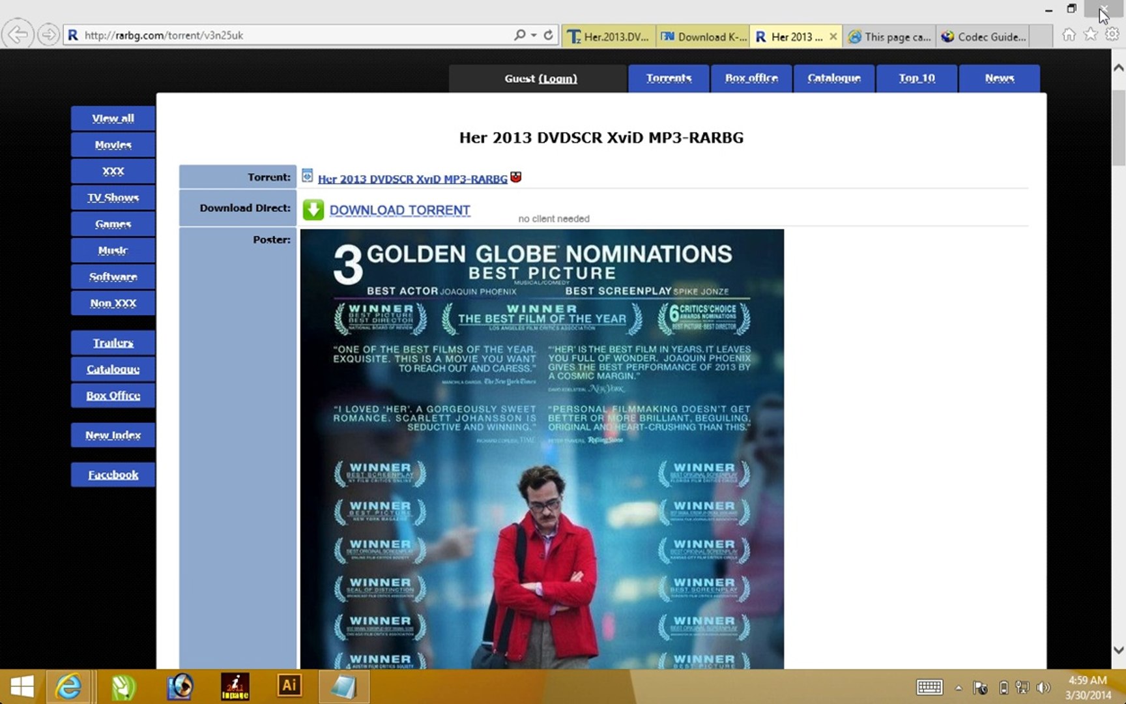Select TV Shows in sidebar
The height and width of the screenshot is (704, 1126).
pyautogui.click(x=113, y=198)
